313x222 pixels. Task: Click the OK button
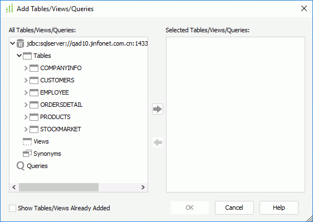click(x=190, y=208)
